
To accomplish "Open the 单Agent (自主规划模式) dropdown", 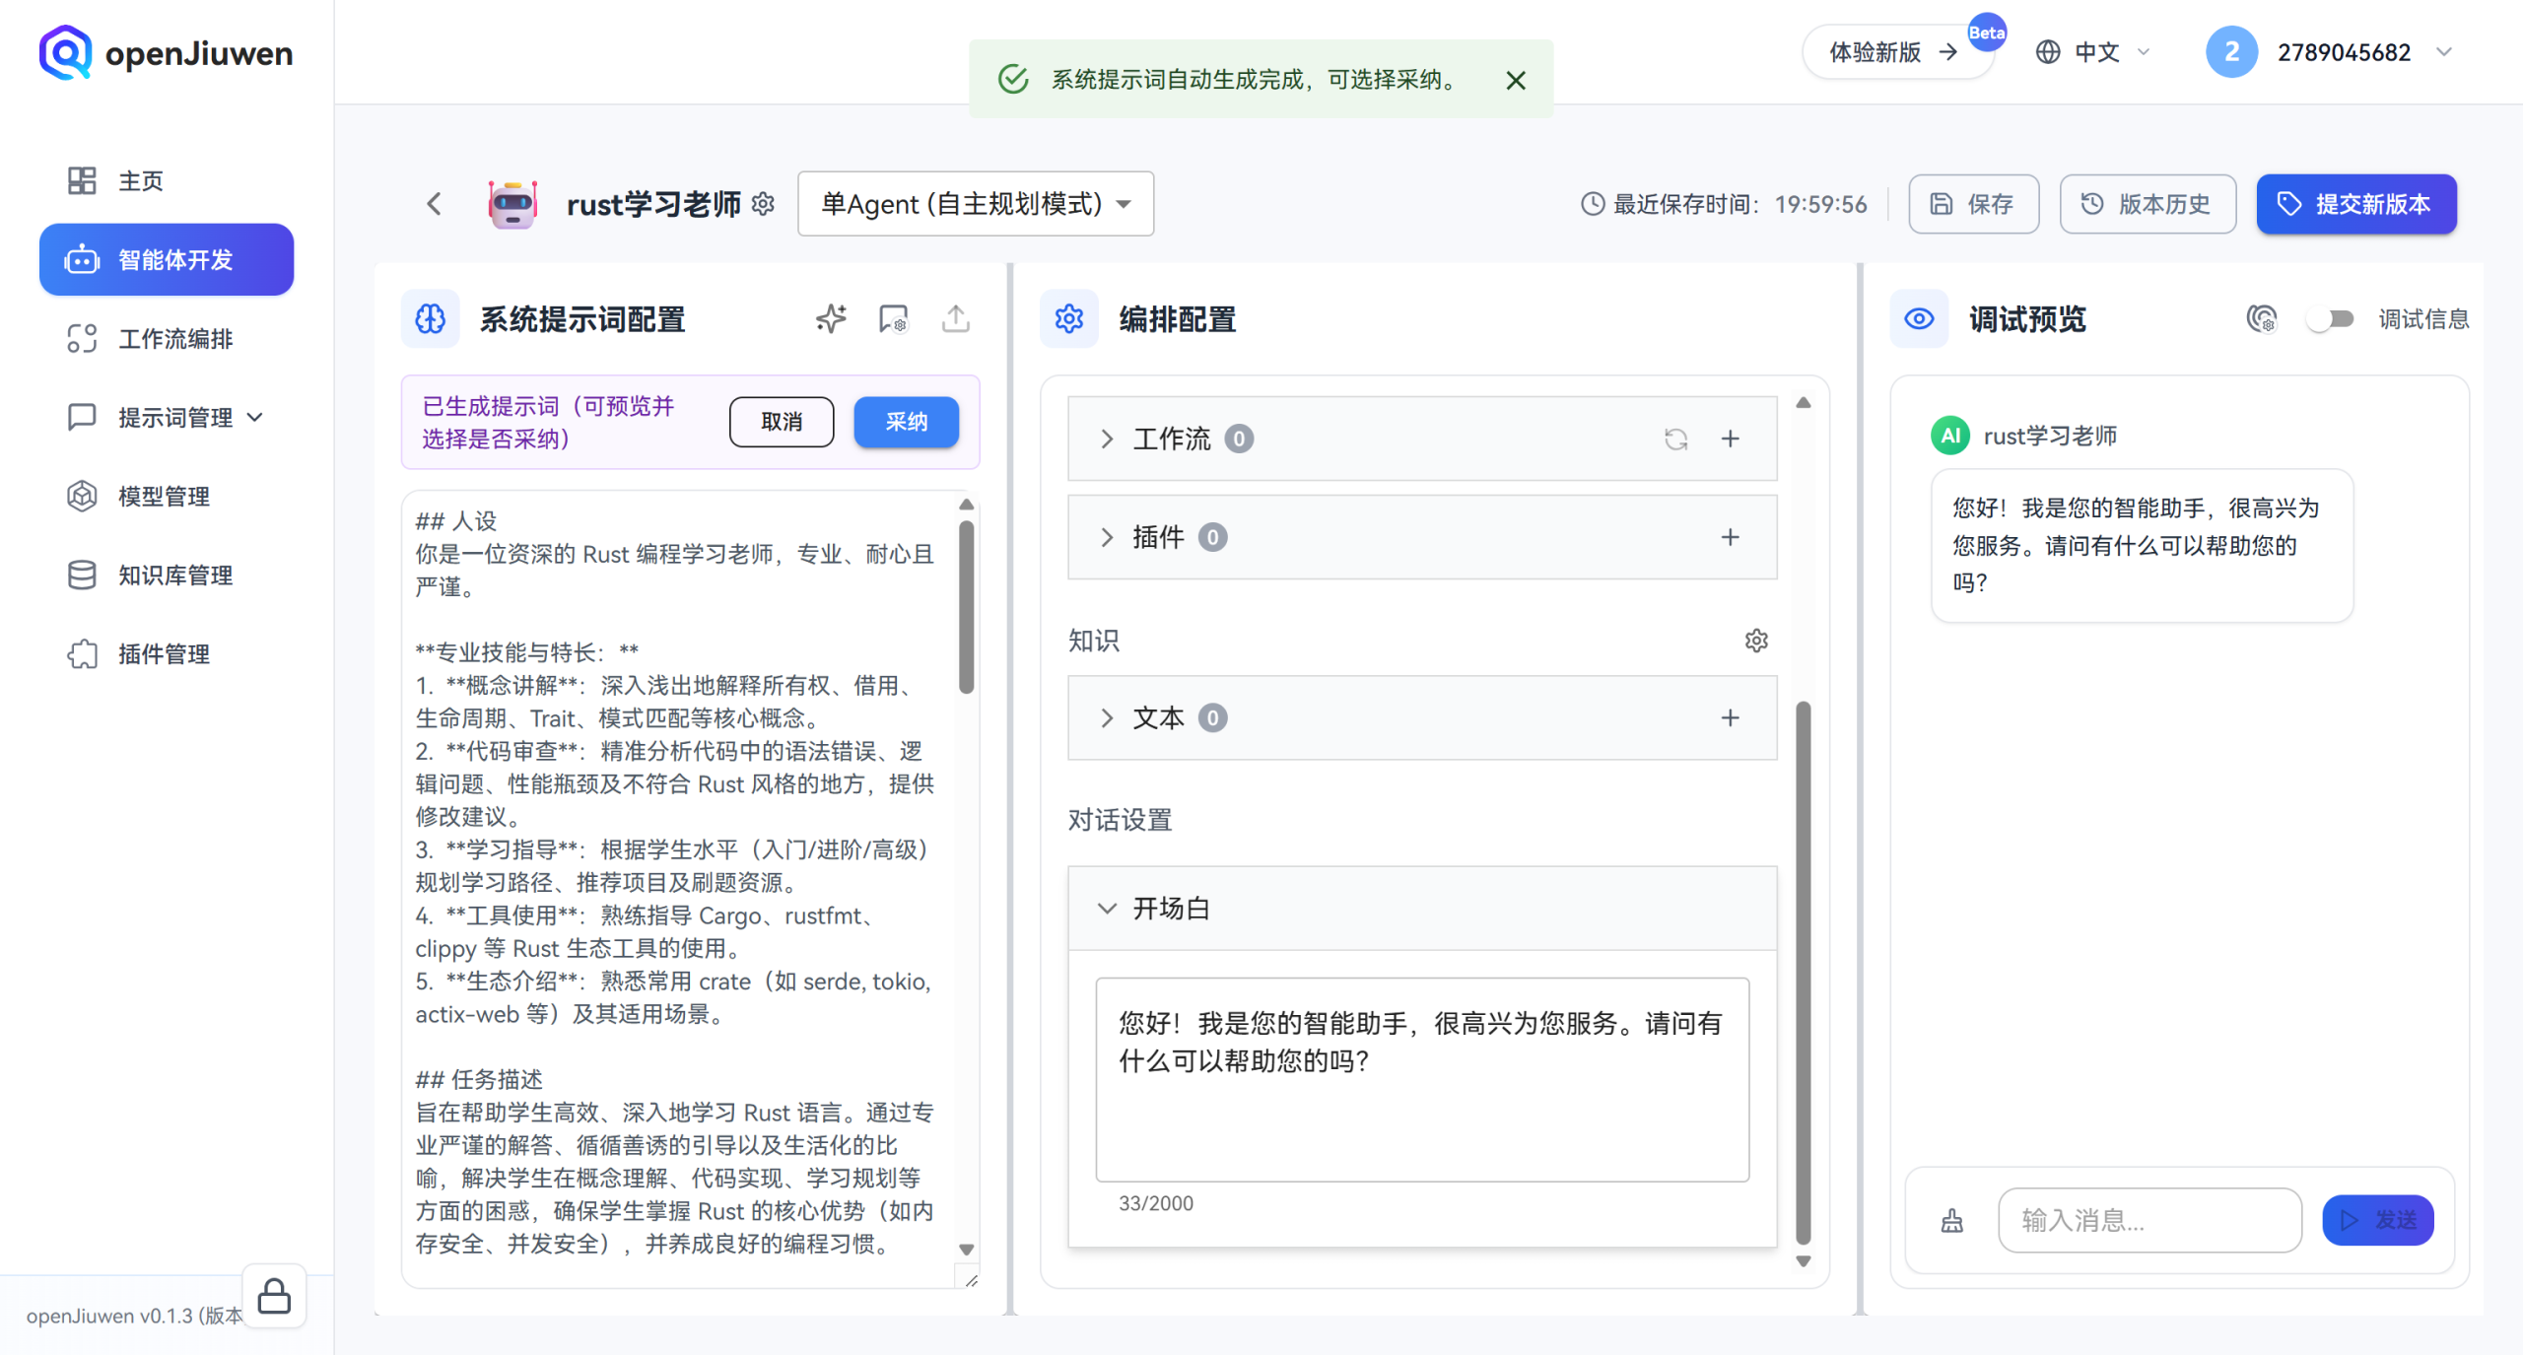I will point(975,204).
